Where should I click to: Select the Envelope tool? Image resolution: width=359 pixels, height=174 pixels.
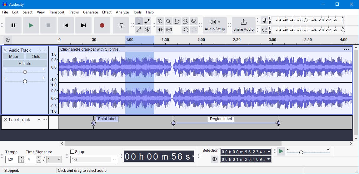[147, 21]
